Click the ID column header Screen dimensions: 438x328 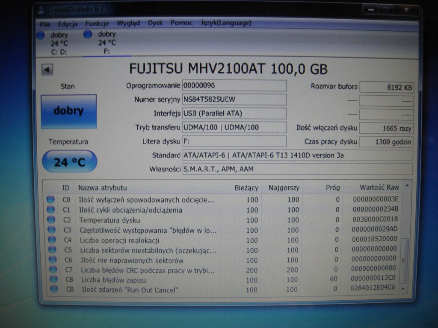66,188
